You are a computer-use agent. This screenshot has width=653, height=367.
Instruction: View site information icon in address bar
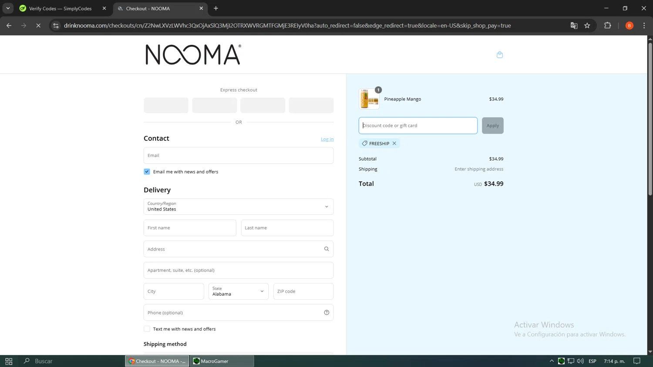click(56, 26)
